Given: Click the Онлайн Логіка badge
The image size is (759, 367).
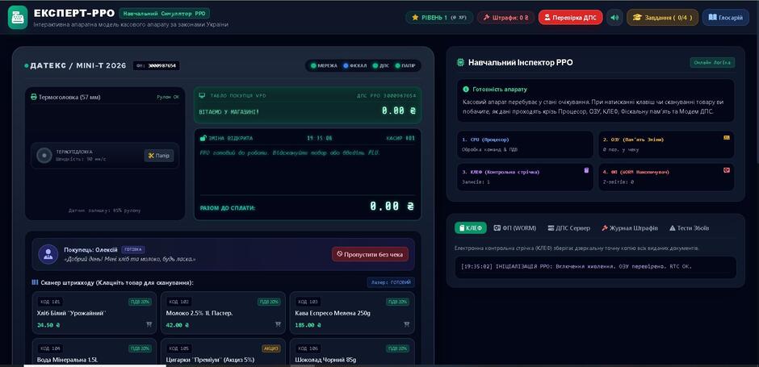Looking at the screenshot, I should 712,62.
